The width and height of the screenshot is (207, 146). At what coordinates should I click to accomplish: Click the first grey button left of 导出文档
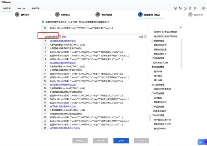[x=80, y=141]
